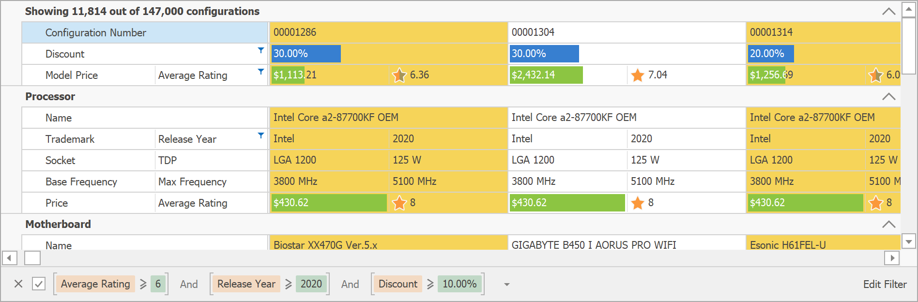918x302 pixels.
Task: Click filter icon on Average Rating row
Action: click(x=261, y=72)
